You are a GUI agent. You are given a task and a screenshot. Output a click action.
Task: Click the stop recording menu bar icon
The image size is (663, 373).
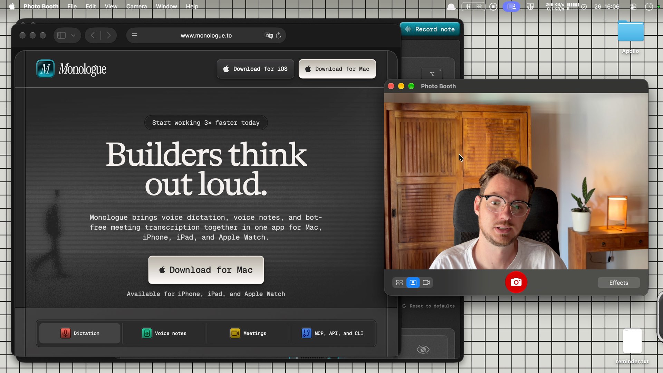pyautogui.click(x=493, y=7)
